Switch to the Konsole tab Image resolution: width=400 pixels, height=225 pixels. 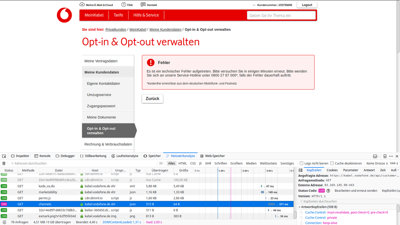coord(42,156)
